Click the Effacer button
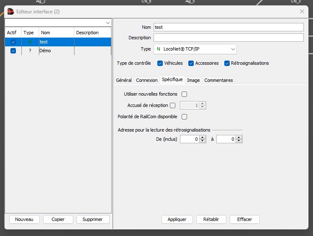The image size is (313, 236). 245,219
